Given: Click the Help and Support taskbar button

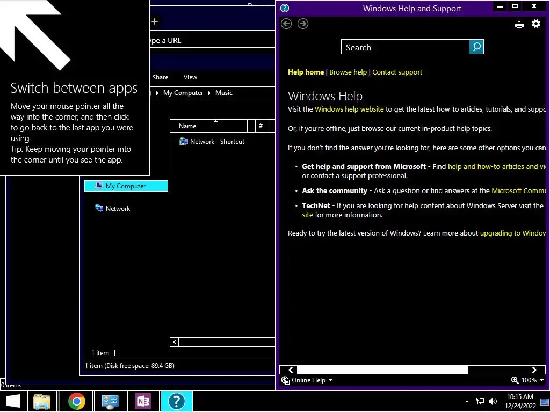Looking at the screenshot, I should click(176, 401).
